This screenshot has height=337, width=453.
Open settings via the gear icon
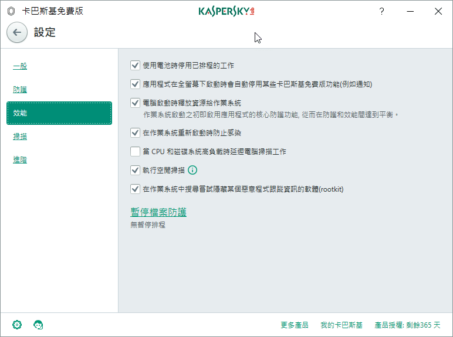pos(17,325)
